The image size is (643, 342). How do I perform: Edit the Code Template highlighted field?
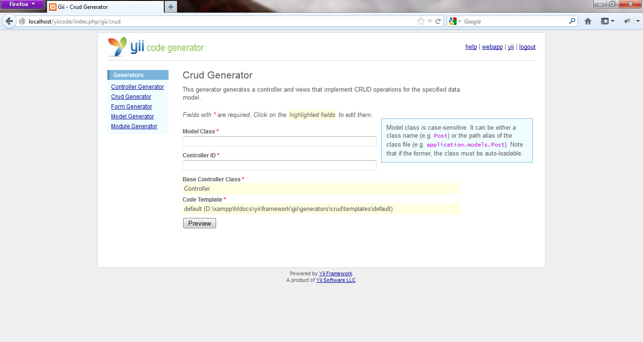[x=321, y=209]
